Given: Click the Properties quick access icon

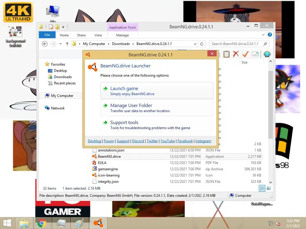Looking at the screenshot, I should (x=51, y=27).
